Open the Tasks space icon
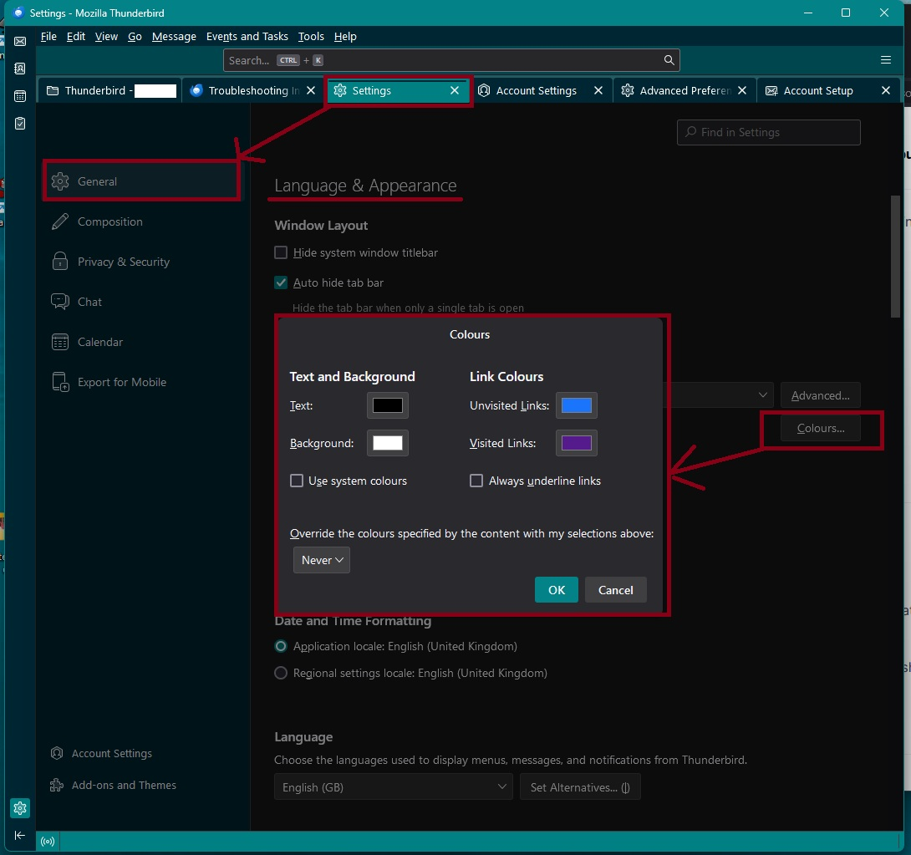 pos(20,124)
